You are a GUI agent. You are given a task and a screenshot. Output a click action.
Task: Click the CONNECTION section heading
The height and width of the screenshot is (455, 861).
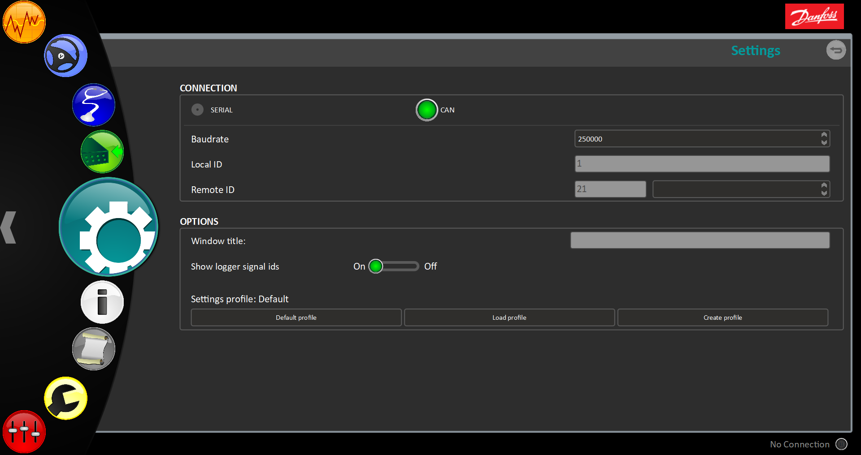coord(209,88)
